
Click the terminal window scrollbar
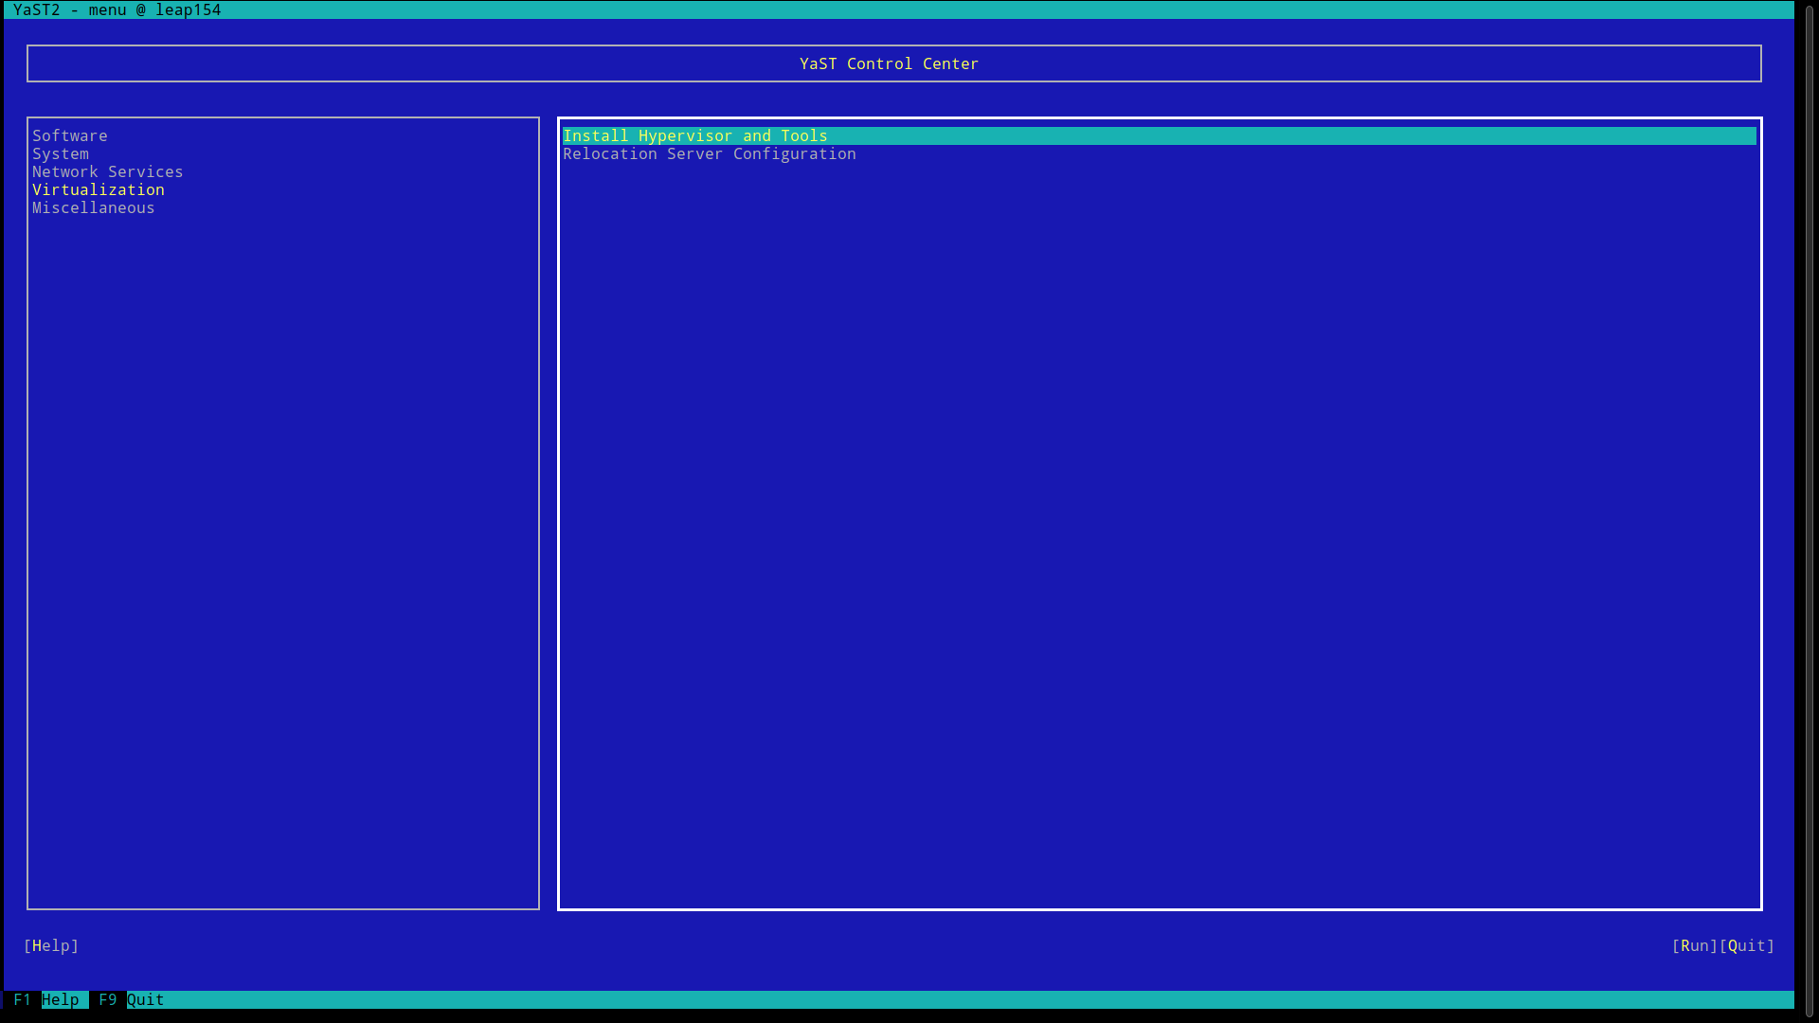[x=1808, y=511]
